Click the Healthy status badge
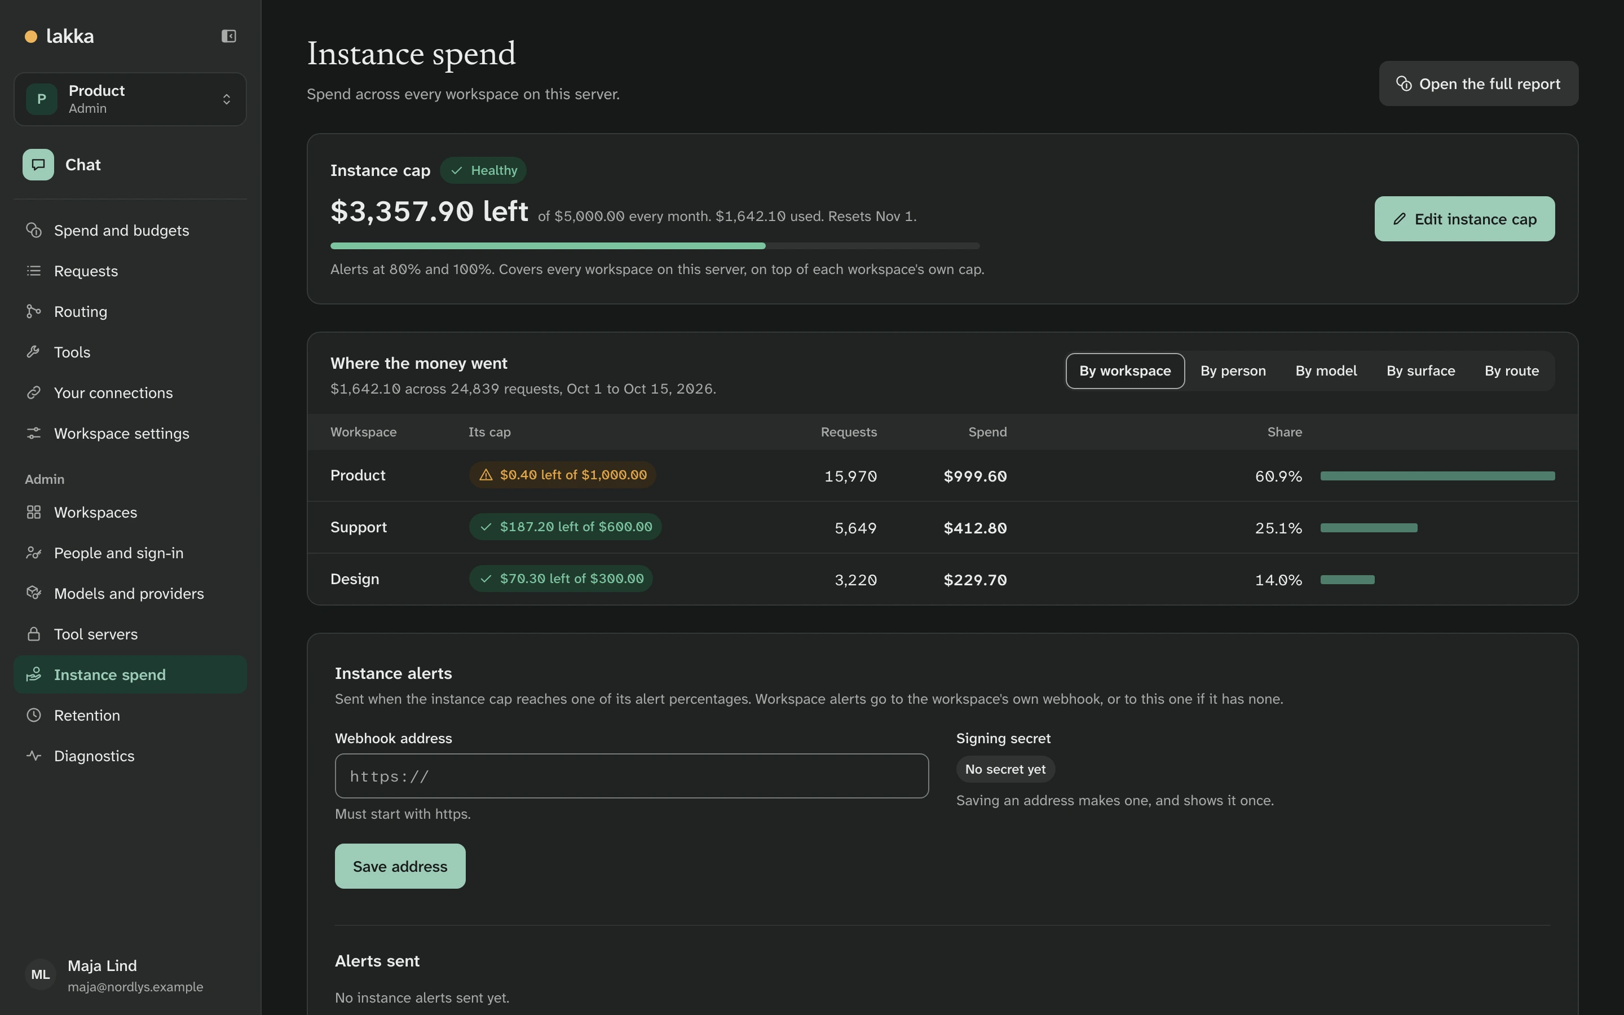This screenshot has height=1015, width=1624. pyautogui.click(x=483, y=170)
